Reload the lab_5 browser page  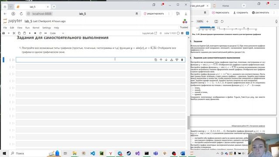pyautogui.click(x=21, y=14)
